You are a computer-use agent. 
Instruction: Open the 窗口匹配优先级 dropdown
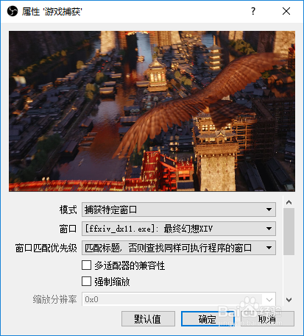(179, 248)
